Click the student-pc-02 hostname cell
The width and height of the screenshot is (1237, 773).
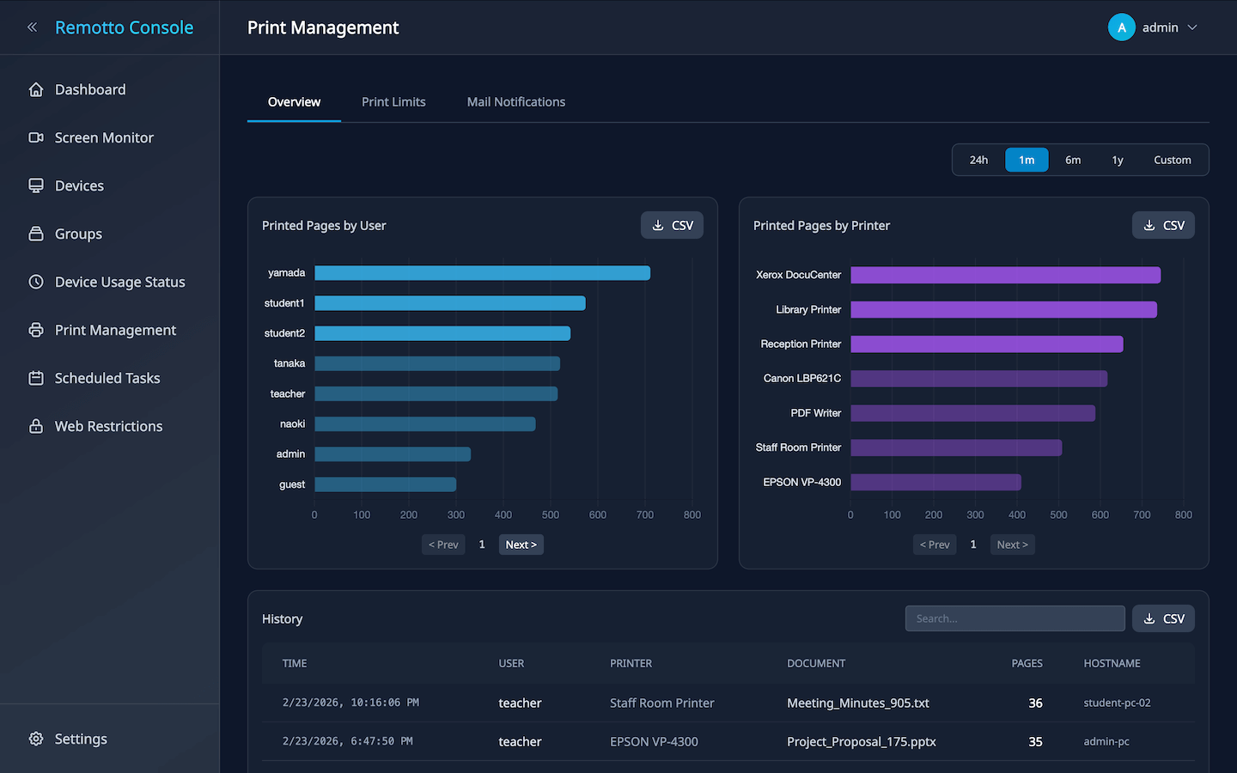pos(1117,703)
